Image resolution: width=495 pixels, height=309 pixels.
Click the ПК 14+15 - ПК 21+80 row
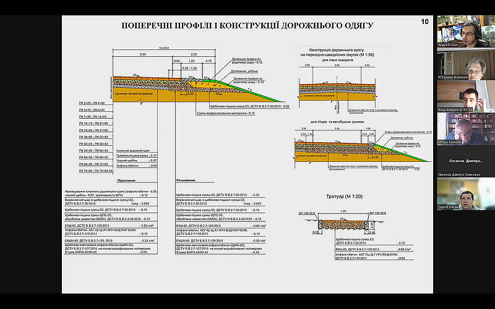(93, 123)
